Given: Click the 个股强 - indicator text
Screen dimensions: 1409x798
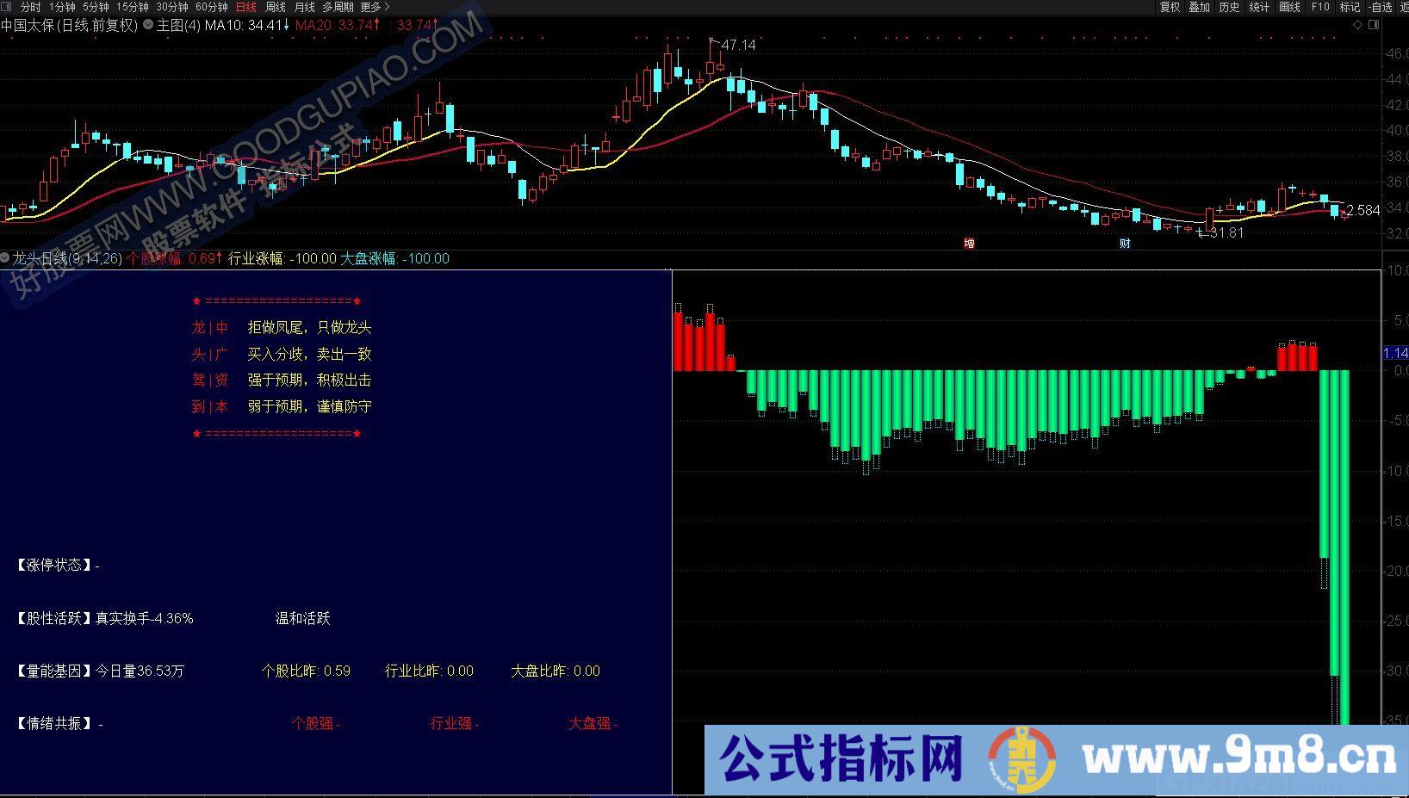Looking at the screenshot, I should (x=316, y=723).
